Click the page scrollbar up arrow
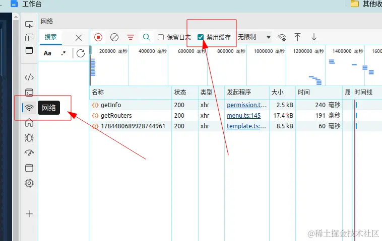Image resolution: width=382 pixels, height=241 pixels. [16, 17]
